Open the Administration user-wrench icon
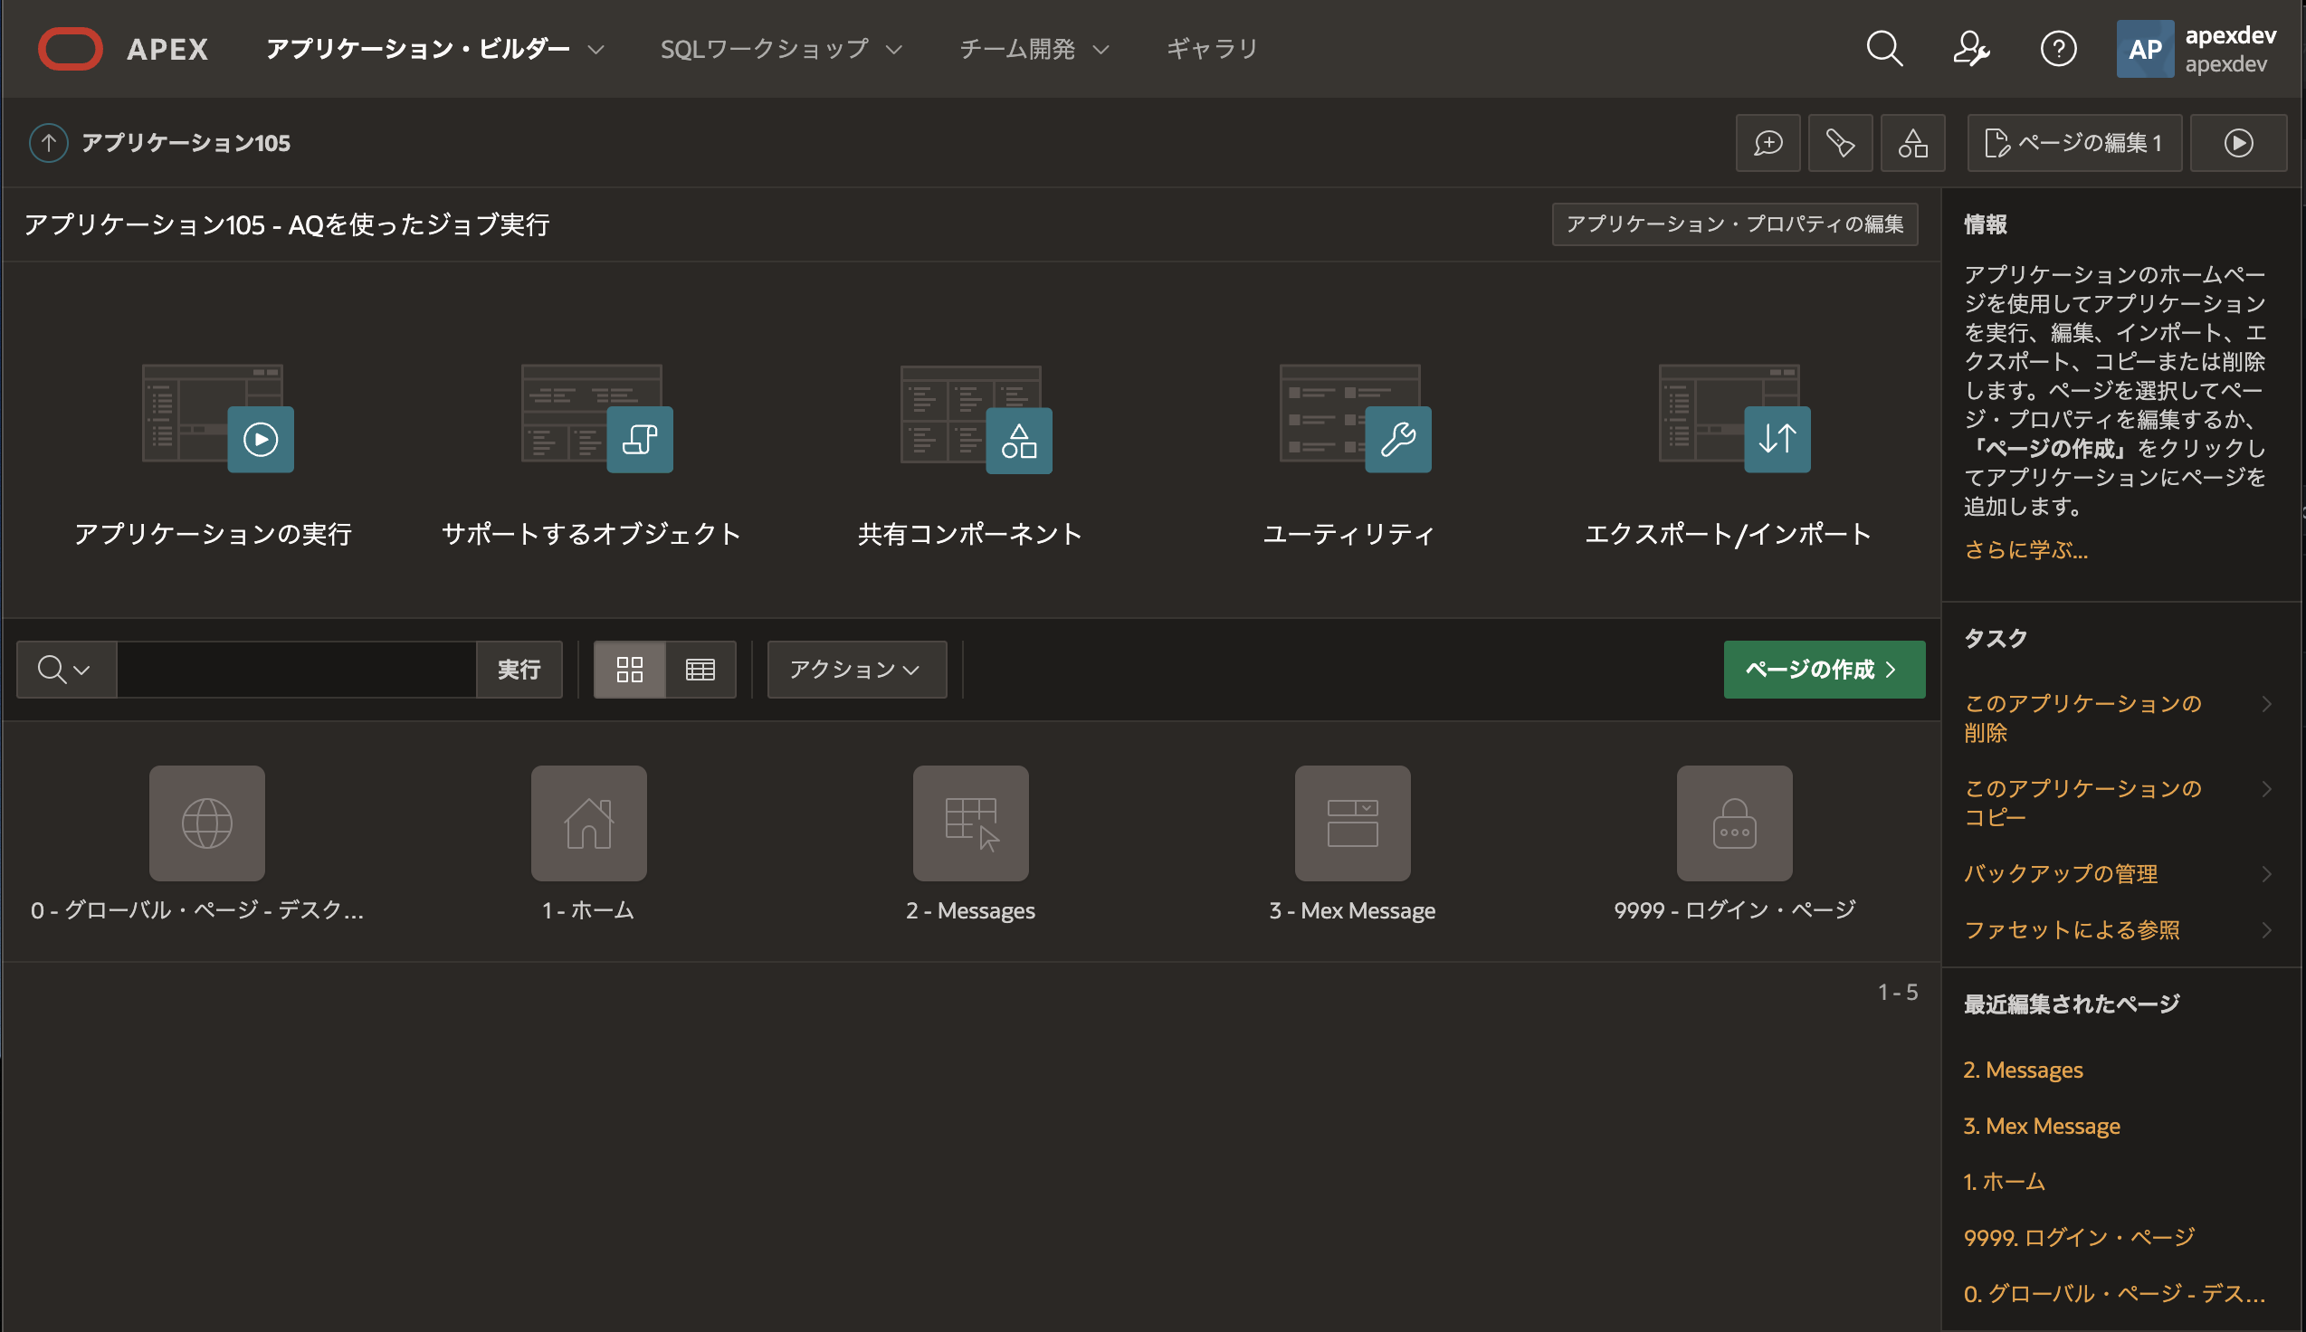 (x=1970, y=49)
